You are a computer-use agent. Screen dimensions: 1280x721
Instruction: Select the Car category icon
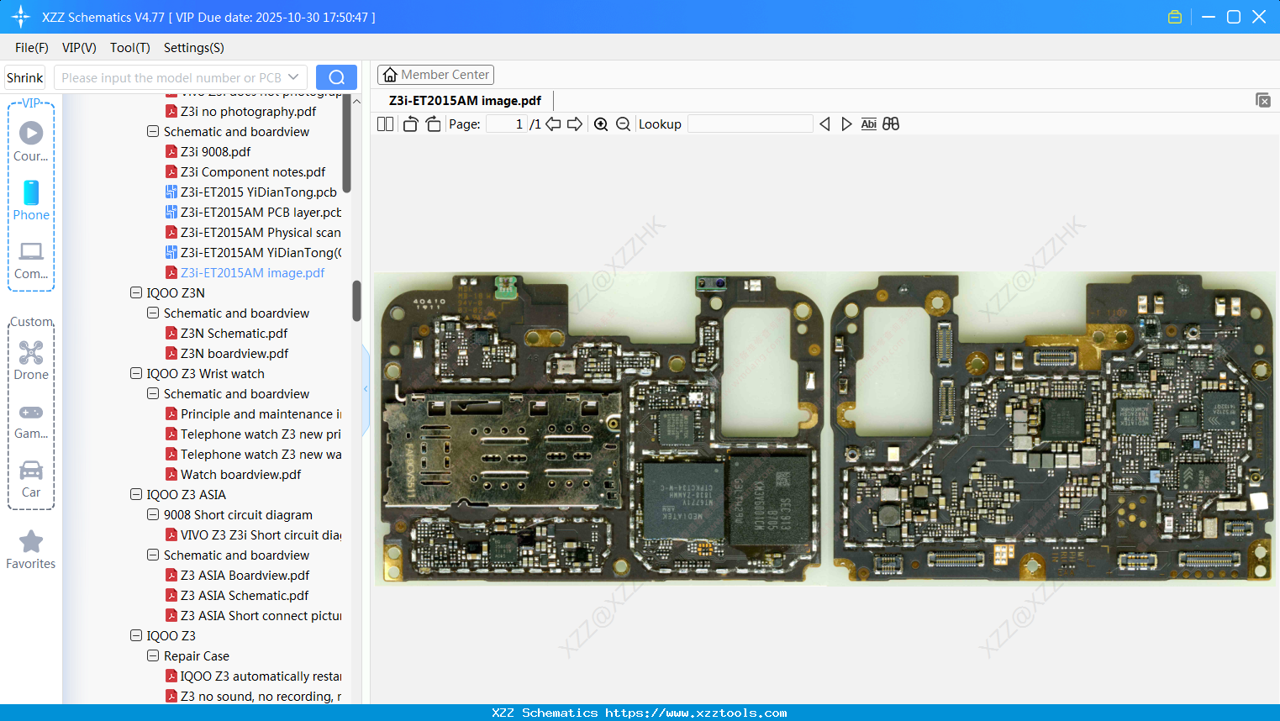(31, 479)
